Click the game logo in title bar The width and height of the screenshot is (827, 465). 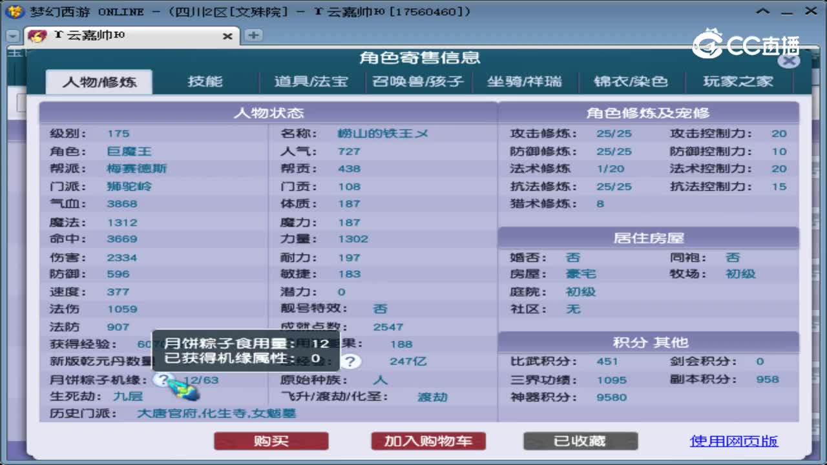[14, 12]
